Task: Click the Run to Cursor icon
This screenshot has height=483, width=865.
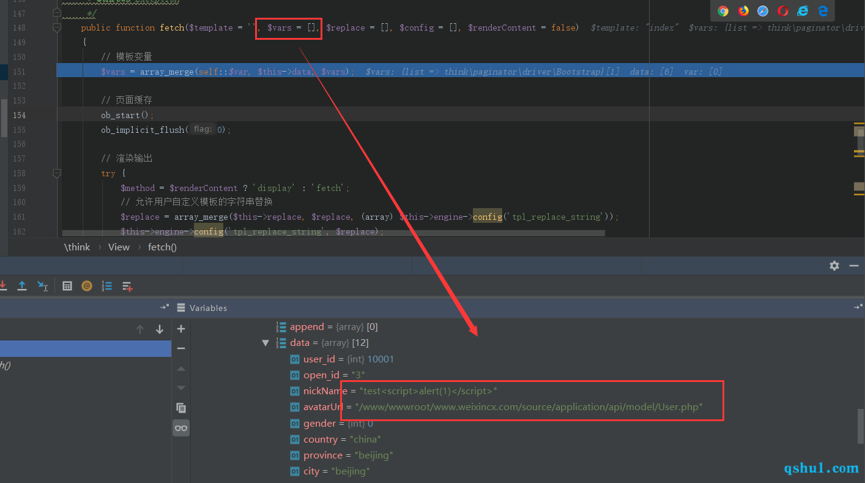Action: 42,286
